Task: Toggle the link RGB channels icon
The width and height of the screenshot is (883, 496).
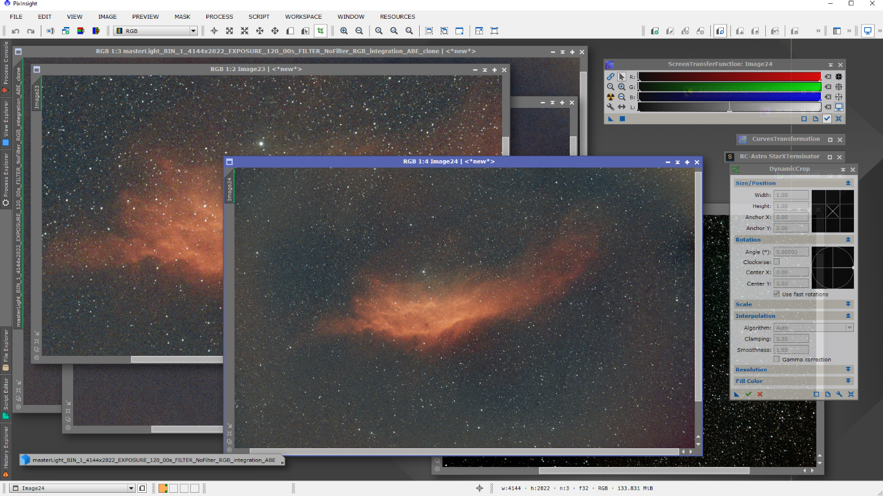Action: (x=611, y=76)
